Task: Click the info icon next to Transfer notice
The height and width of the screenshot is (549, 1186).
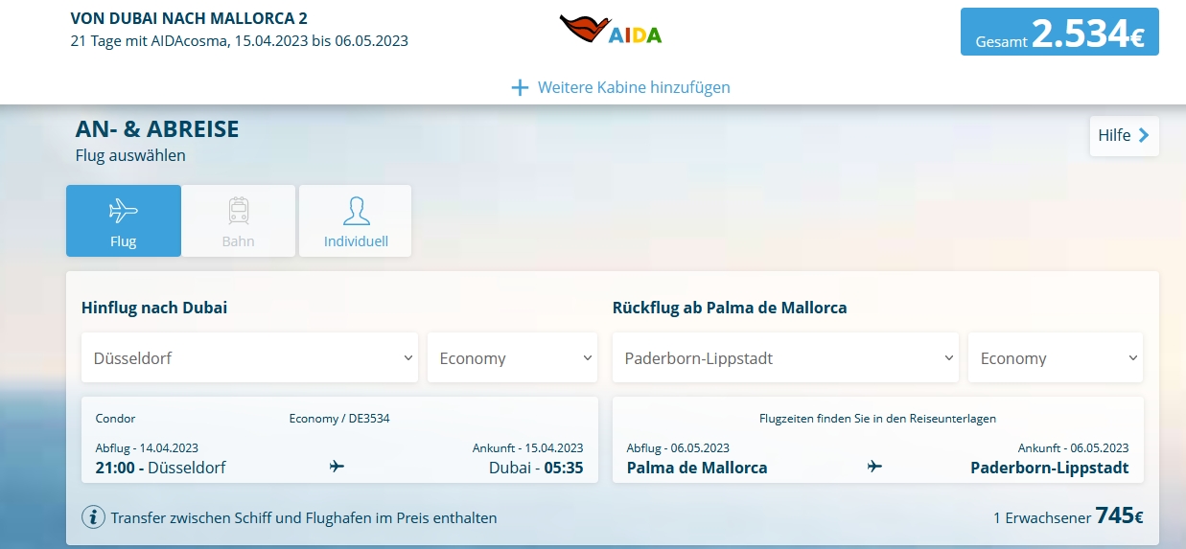Action: (x=93, y=517)
